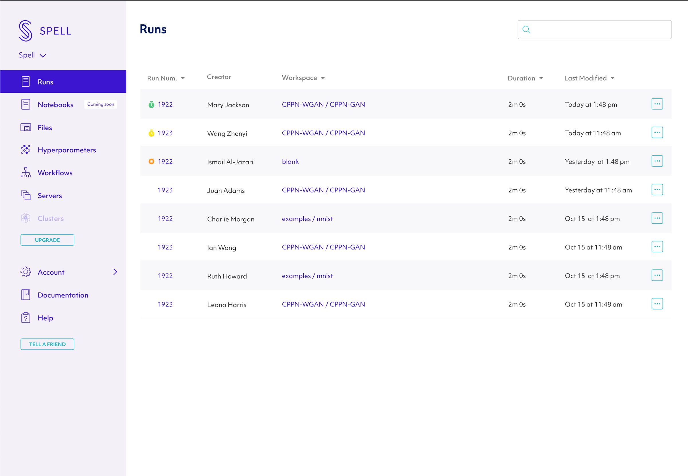688x476 pixels.
Task: Open Workflows via its sidebar icon
Action: tap(26, 172)
